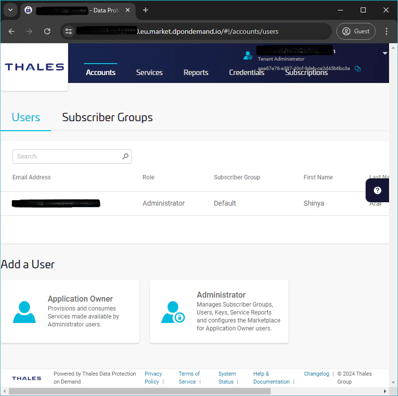Sort by Role column header
The image size is (398, 396).
148,177
